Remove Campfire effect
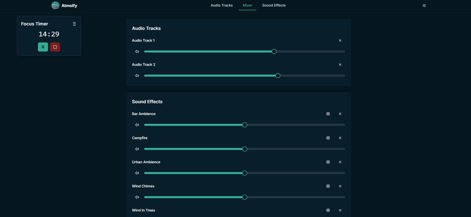Image resolution: width=471 pixels, height=217 pixels. pos(340,138)
